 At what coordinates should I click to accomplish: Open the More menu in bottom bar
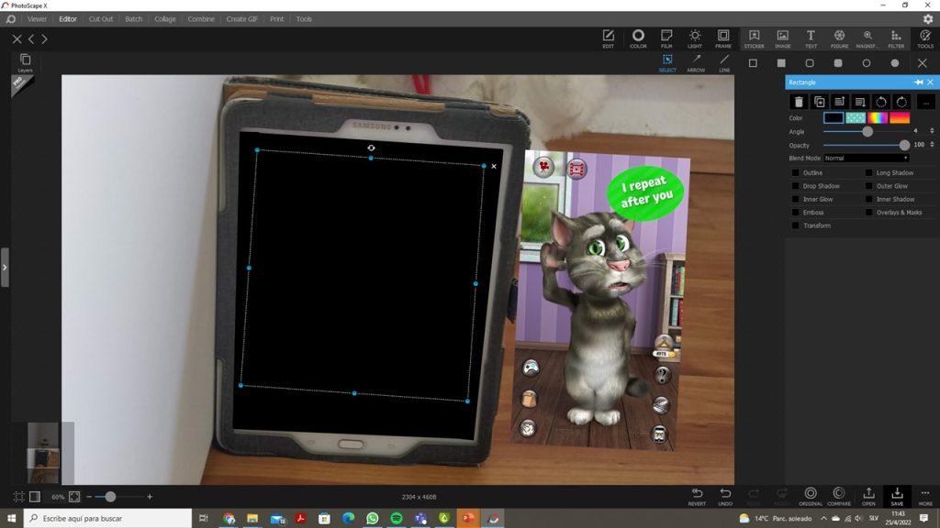click(925, 496)
